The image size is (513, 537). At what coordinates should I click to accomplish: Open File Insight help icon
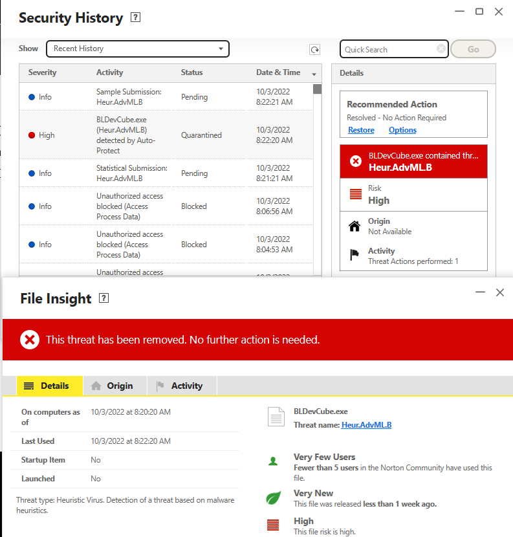pyautogui.click(x=104, y=298)
